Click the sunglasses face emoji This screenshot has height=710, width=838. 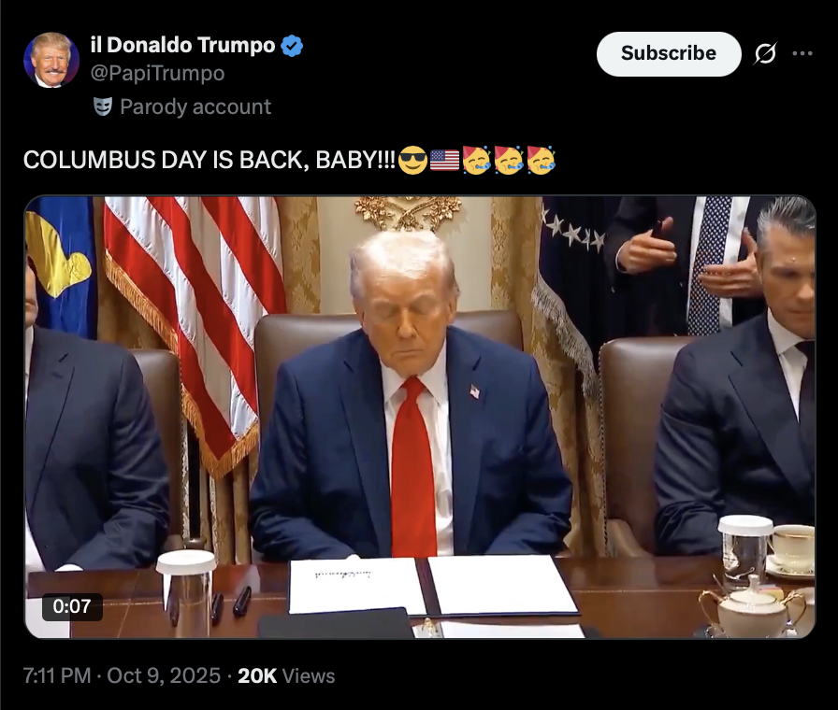coord(413,160)
